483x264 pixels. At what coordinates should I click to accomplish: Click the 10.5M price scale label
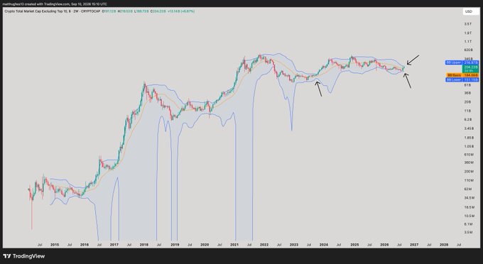pos(469,216)
